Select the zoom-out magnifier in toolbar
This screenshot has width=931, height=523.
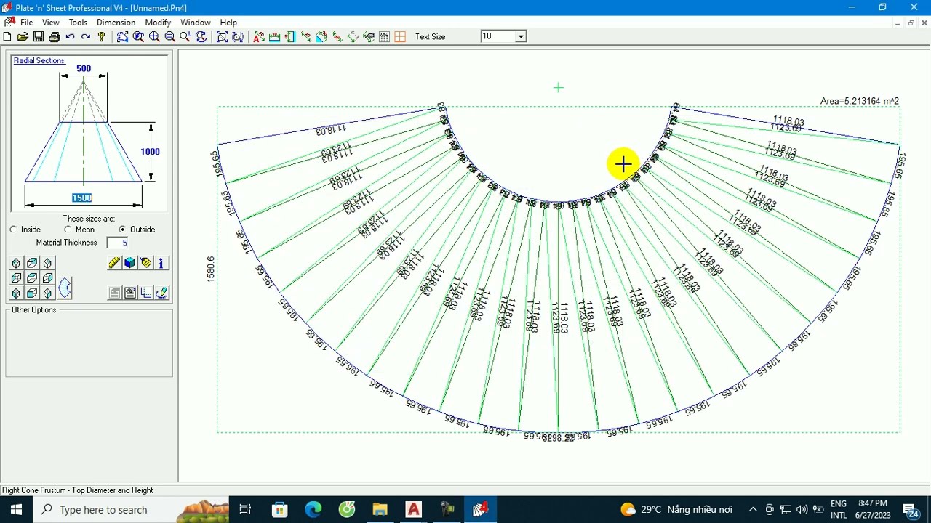click(x=169, y=36)
